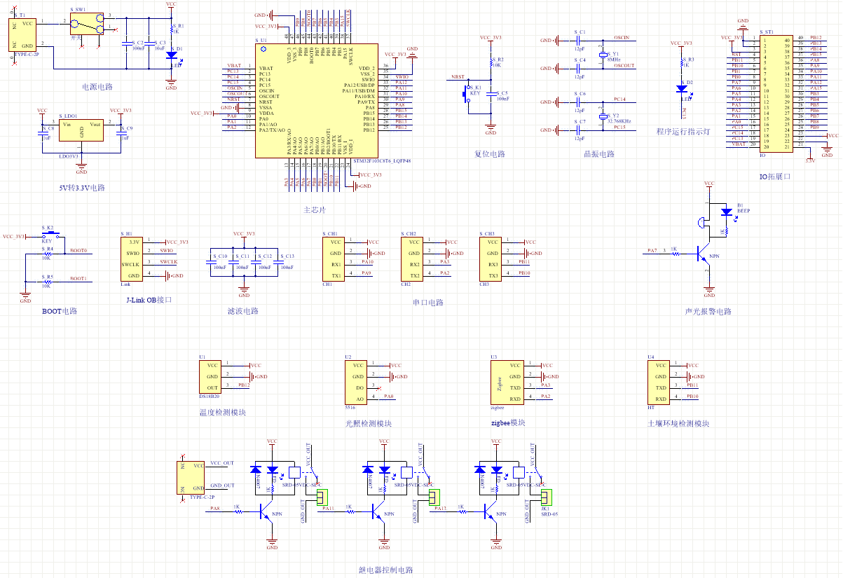Select the NPN transistor driven by PA8
Viewport: 843px width, 578px height.
267,512
